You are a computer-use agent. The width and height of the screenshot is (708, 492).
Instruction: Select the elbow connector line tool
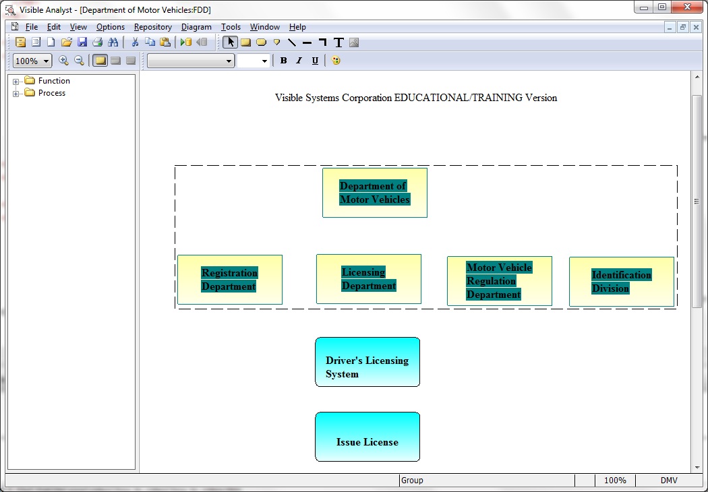322,42
